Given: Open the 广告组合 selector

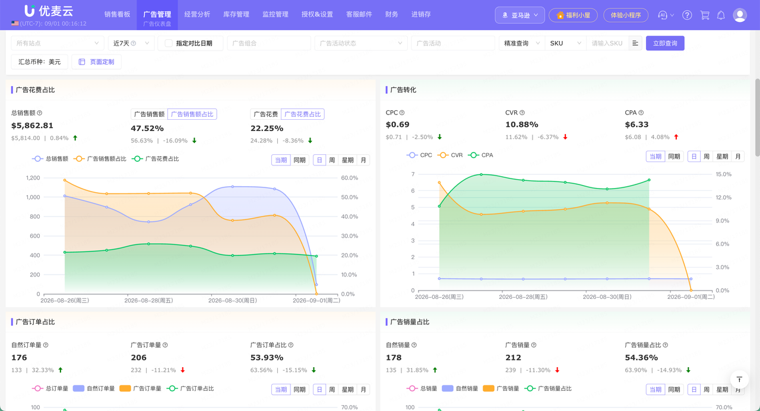Looking at the screenshot, I should tap(269, 43).
